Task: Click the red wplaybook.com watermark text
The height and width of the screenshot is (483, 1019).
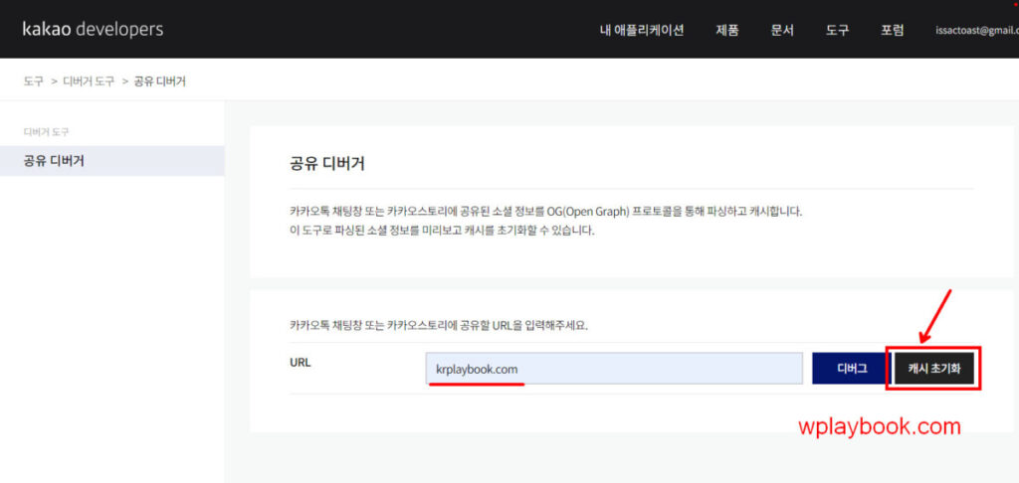Action: coord(880,427)
